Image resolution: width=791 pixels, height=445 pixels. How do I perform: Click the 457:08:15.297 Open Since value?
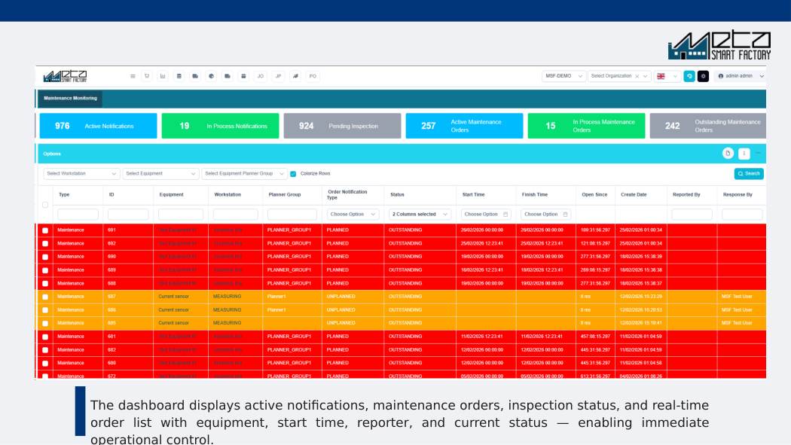[x=595, y=337]
